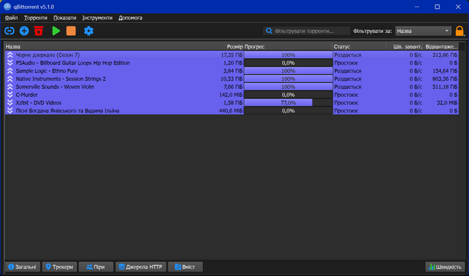This screenshot has width=469, height=276.
Task: Click the 154,64 ГіБ uploaded value
Action: click(445, 71)
